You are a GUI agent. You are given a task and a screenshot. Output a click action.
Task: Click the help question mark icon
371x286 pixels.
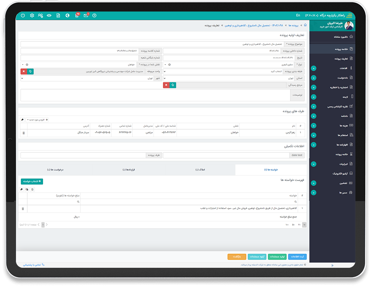click(x=95, y=16)
